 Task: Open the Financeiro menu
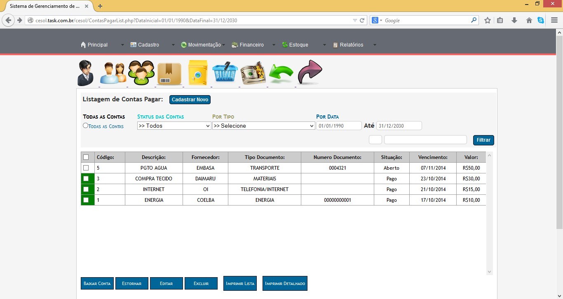point(251,45)
